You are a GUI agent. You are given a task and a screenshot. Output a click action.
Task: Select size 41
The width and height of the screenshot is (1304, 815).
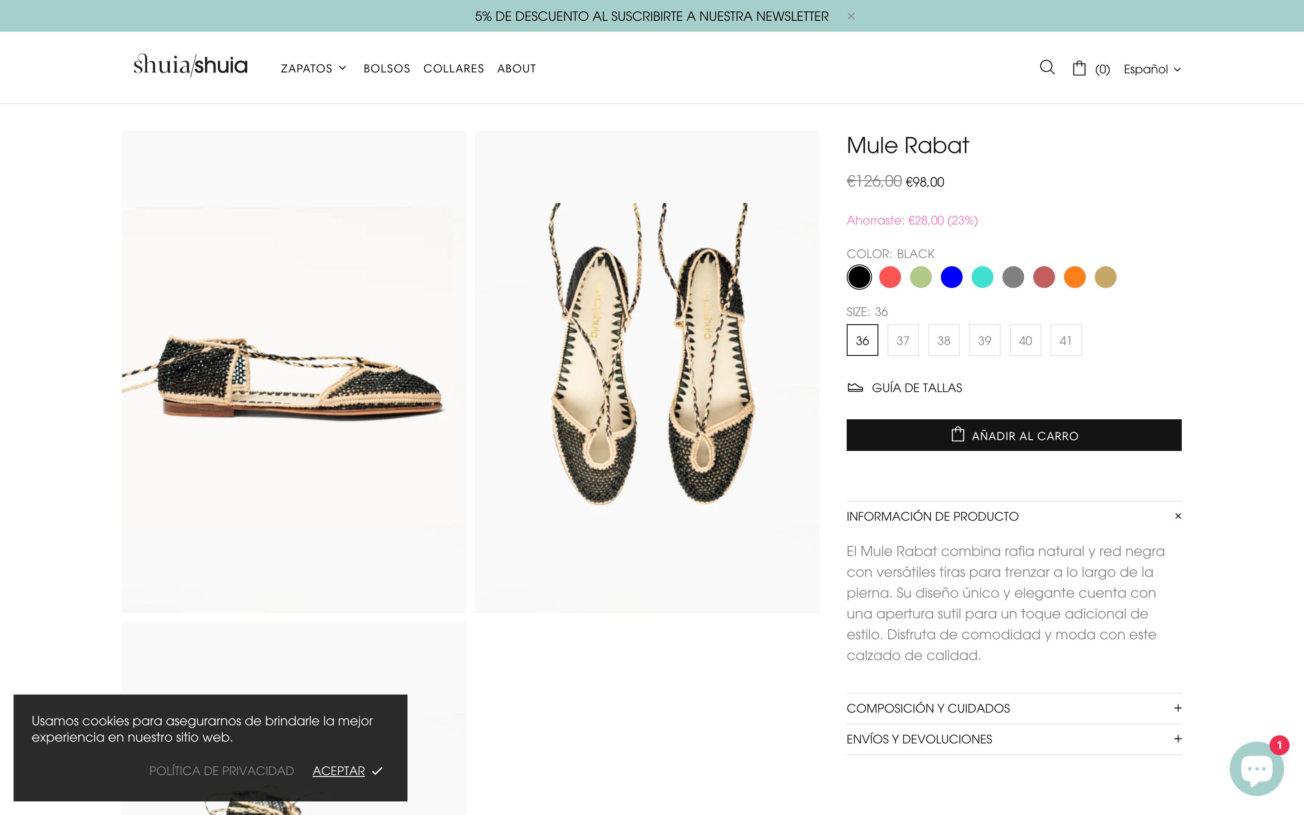point(1066,340)
